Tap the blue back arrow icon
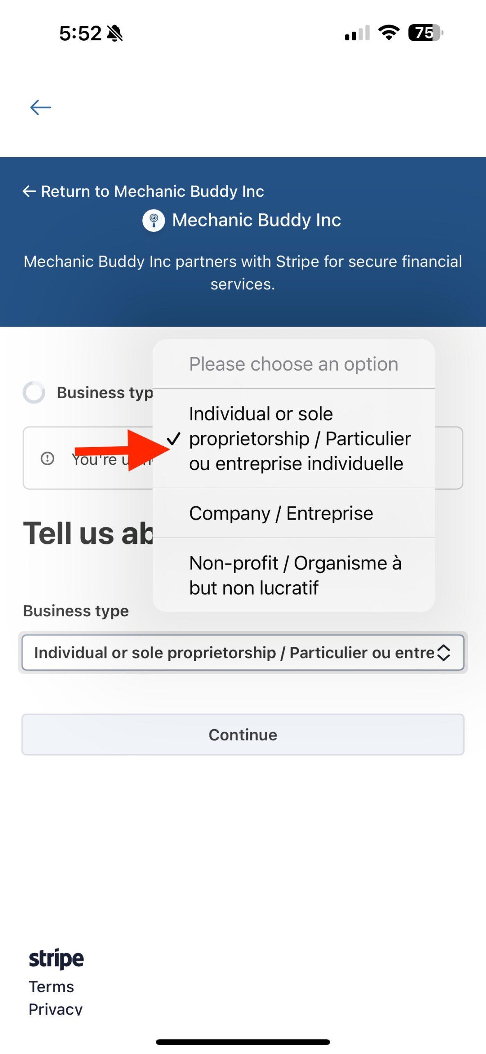486x1054 pixels. point(40,107)
